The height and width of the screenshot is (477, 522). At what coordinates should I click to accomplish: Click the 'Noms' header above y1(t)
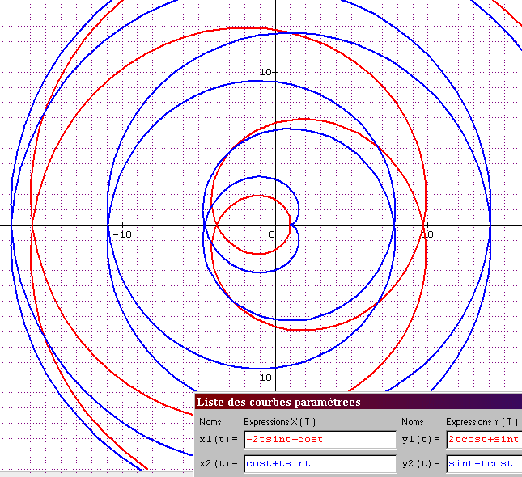click(x=412, y=422)
